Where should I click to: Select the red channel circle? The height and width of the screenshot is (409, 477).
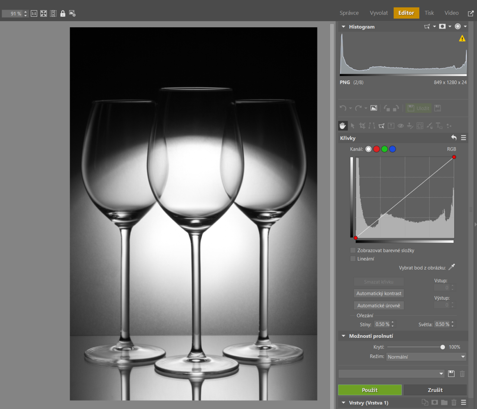tap(376, 149)
